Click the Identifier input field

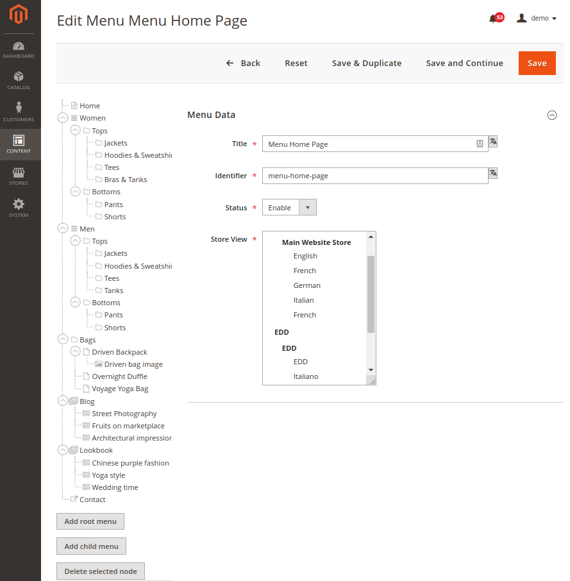[x=375, y=176]
